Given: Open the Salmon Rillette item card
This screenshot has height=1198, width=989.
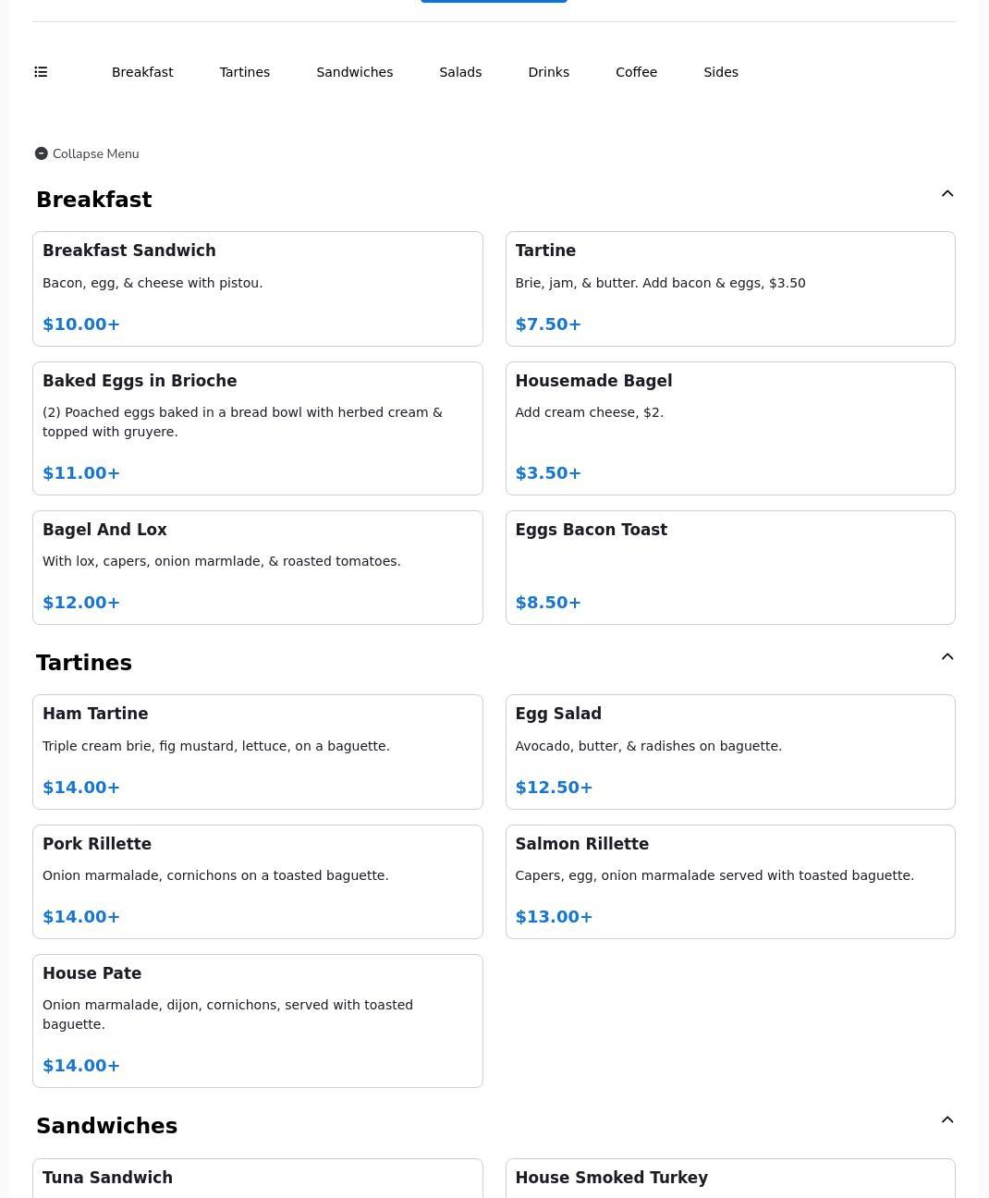Looking at the screenshot, I should tap(730, 882).
